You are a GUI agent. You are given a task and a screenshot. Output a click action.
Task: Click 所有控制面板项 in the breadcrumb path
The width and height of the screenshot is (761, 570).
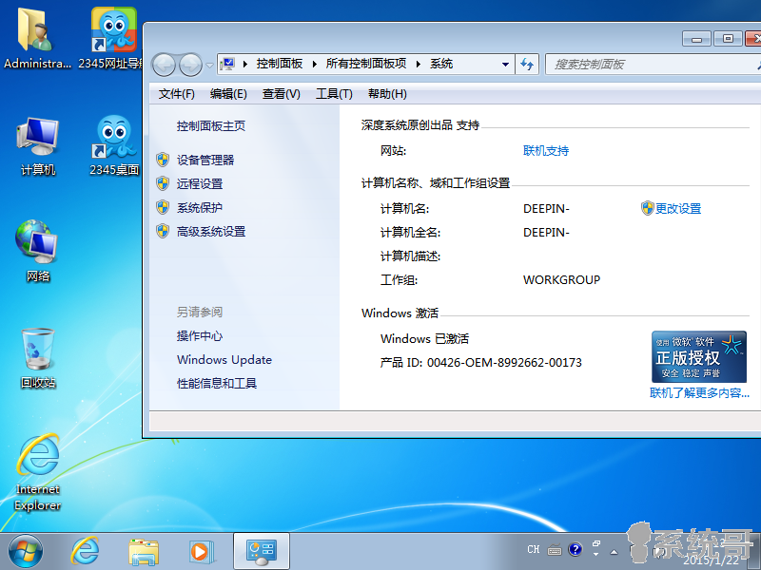tap(366, 64)
